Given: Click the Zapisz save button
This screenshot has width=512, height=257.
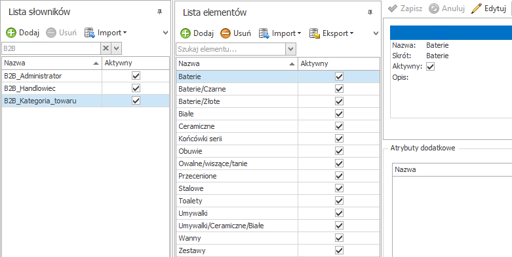Looking at the screenshot, I should pos(405,9).
